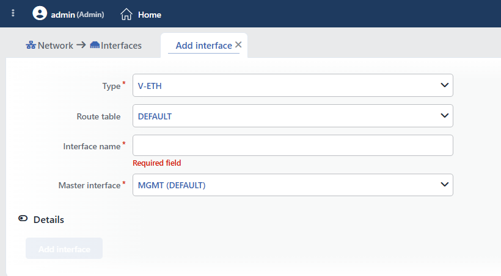
Task: Click the admin user avatar icon
Action: [x=40, y=13]
